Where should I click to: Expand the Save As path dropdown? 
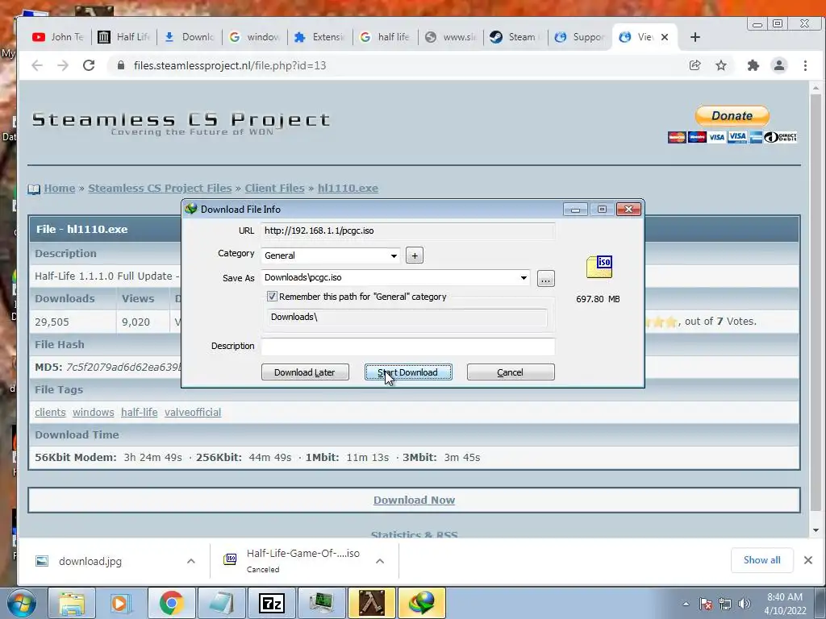(524, 277)
